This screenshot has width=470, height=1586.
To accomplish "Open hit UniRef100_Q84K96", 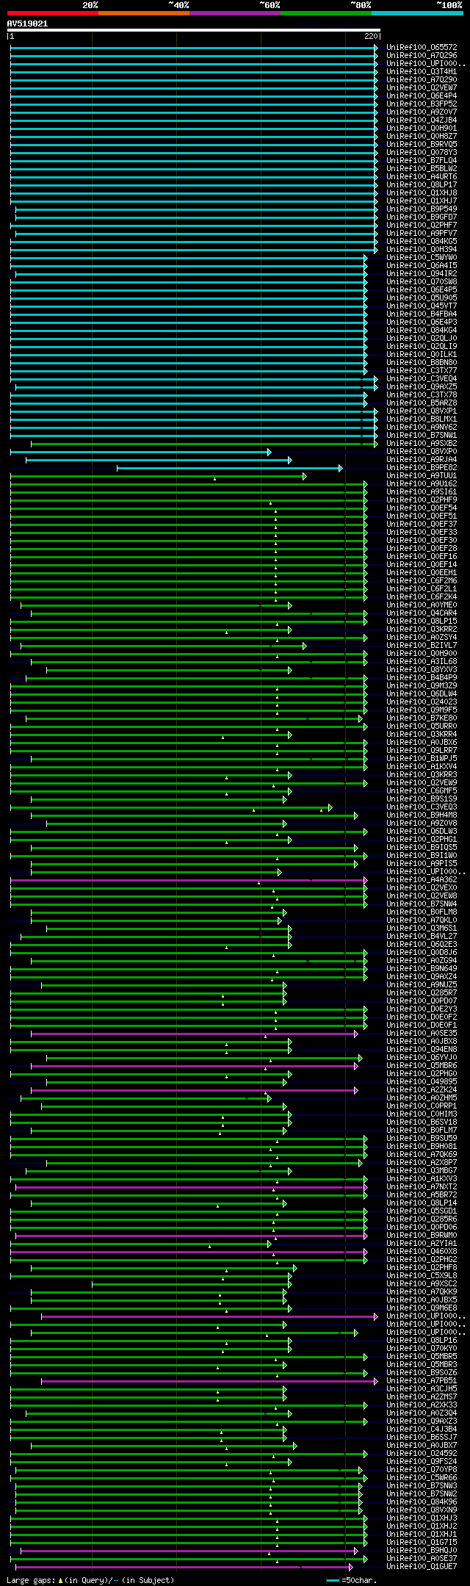I will point(422,1502).
